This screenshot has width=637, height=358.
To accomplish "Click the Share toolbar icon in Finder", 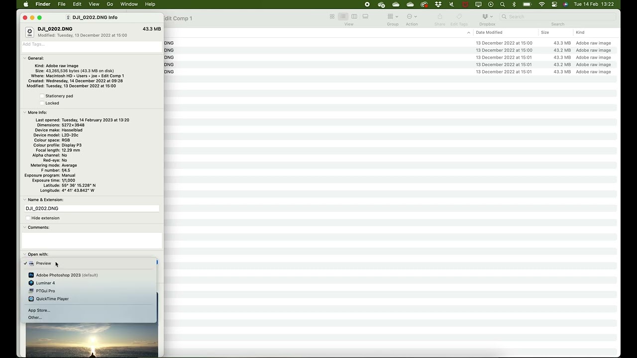I will (x=440, y=16).
